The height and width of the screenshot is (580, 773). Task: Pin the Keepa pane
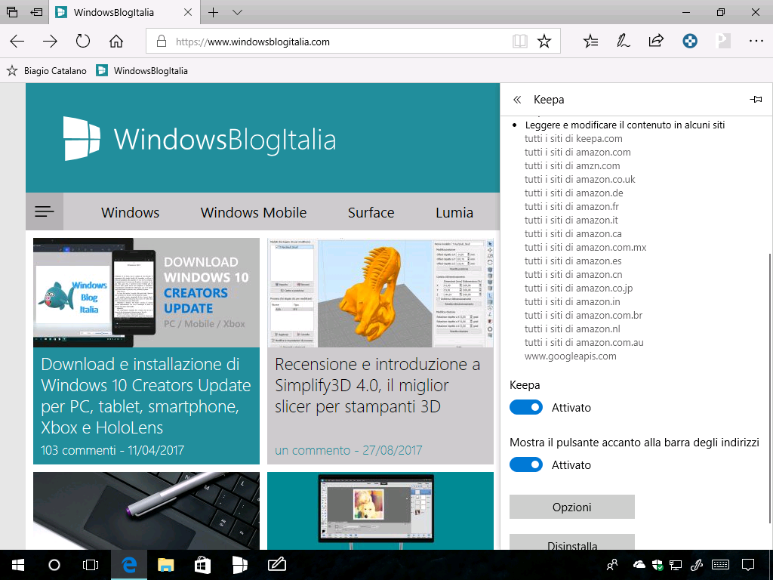pos(756,100)
